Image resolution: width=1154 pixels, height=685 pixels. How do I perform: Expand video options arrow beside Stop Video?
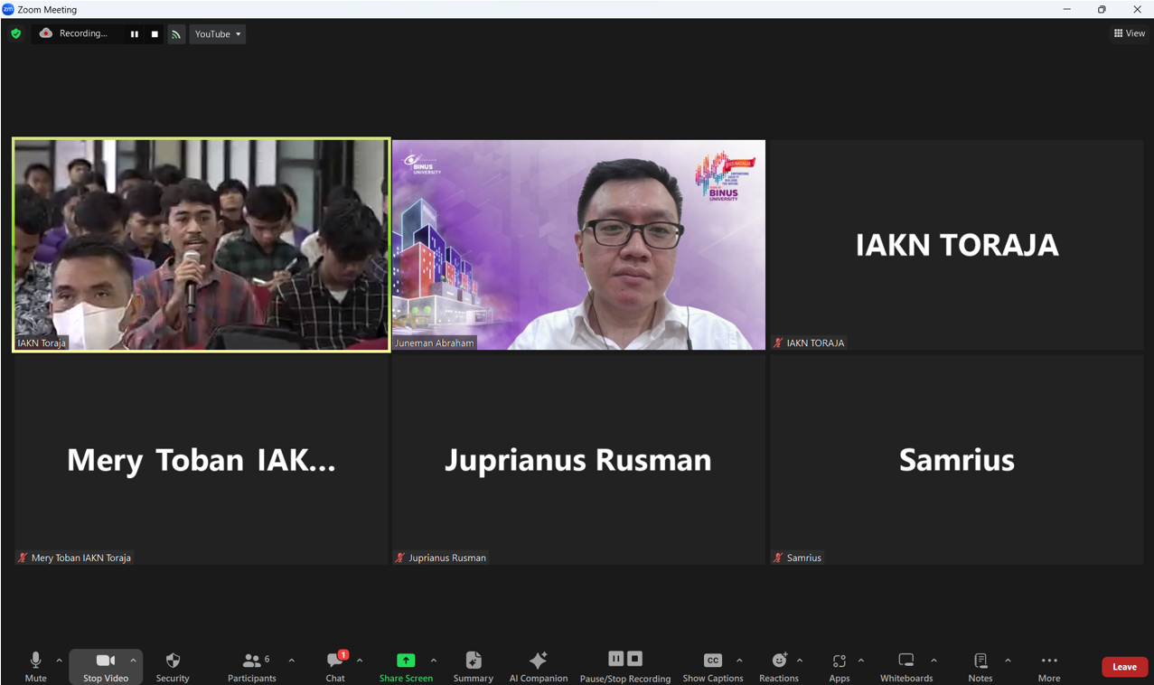click(x=133, y=661)
